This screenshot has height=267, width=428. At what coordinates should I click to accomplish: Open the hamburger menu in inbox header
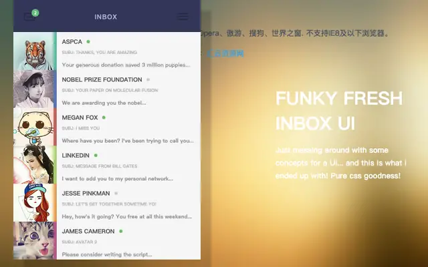pyautogui.click(x=183, y=17)
